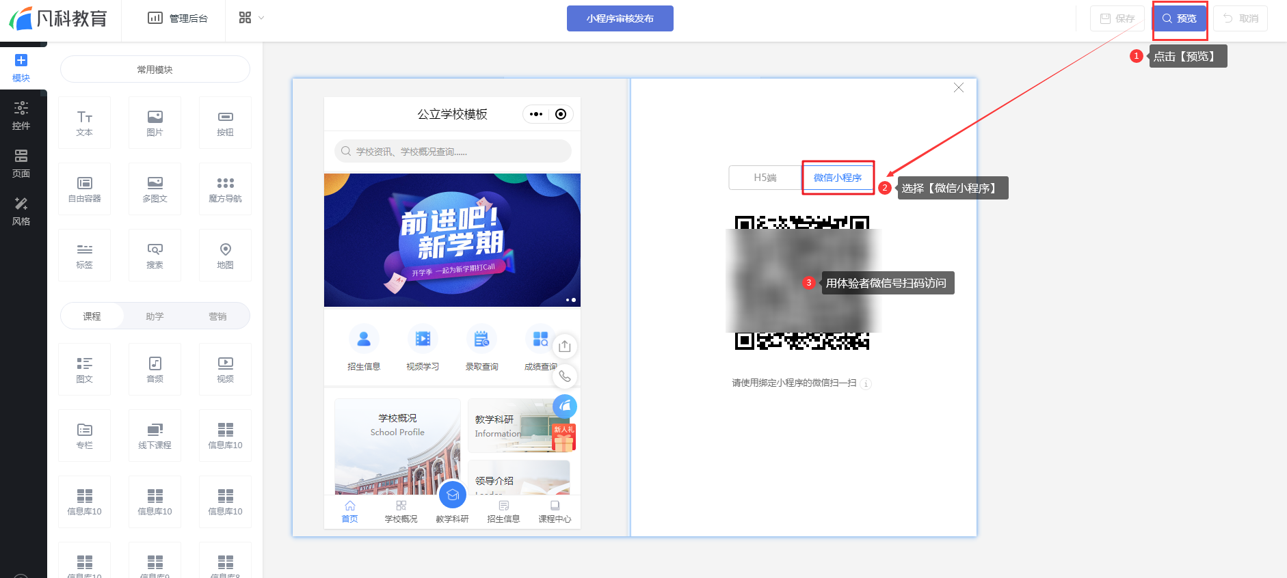Image resolution: width=1287 pixels, height=578 pixels.
Task: Switch to the 课程 module tab
Action: pos(92,316)
